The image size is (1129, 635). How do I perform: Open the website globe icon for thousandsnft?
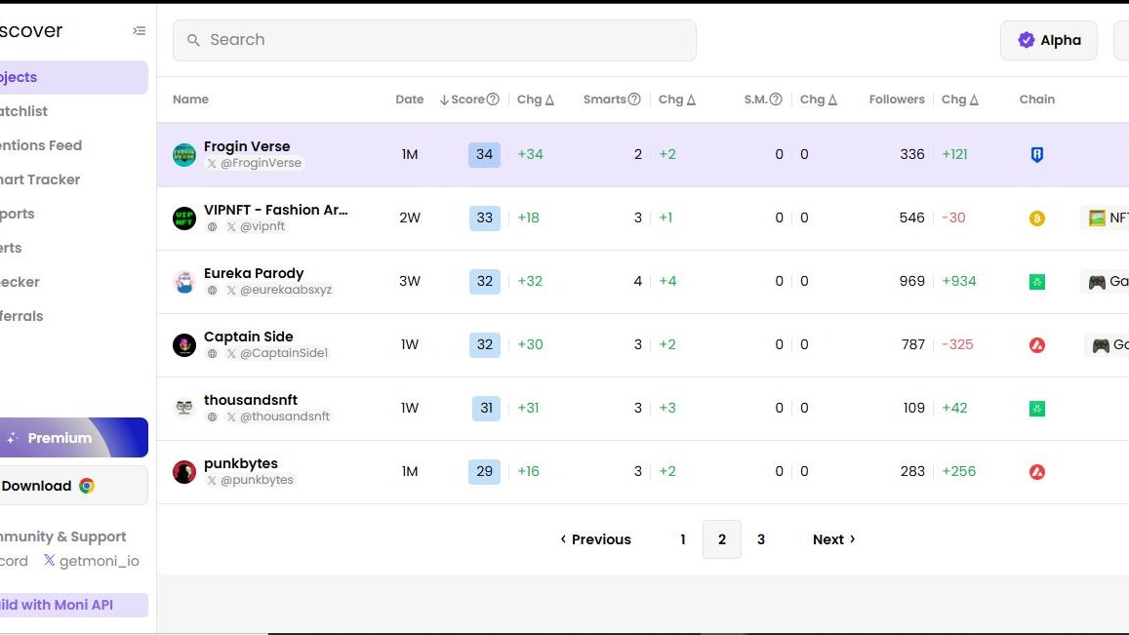pos(213,417)
